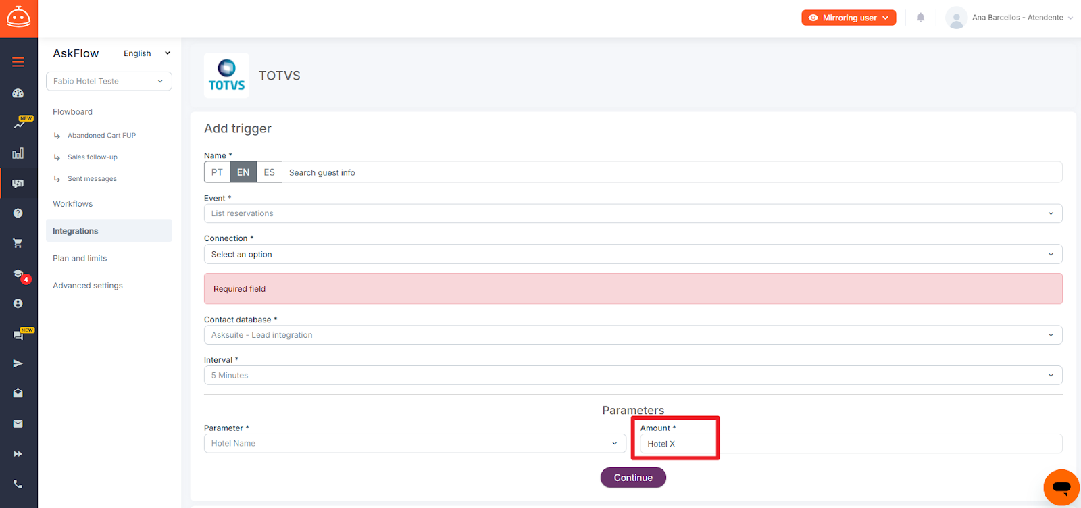
Task: Open the phone handset icon
Action: click(18, 484)
